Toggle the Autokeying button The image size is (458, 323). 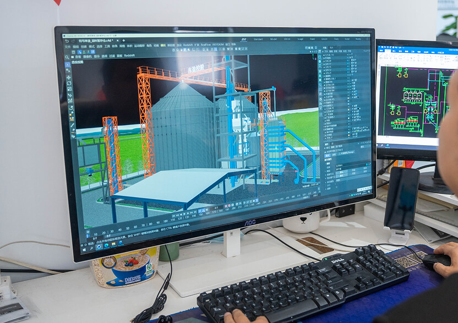[230, 206]
